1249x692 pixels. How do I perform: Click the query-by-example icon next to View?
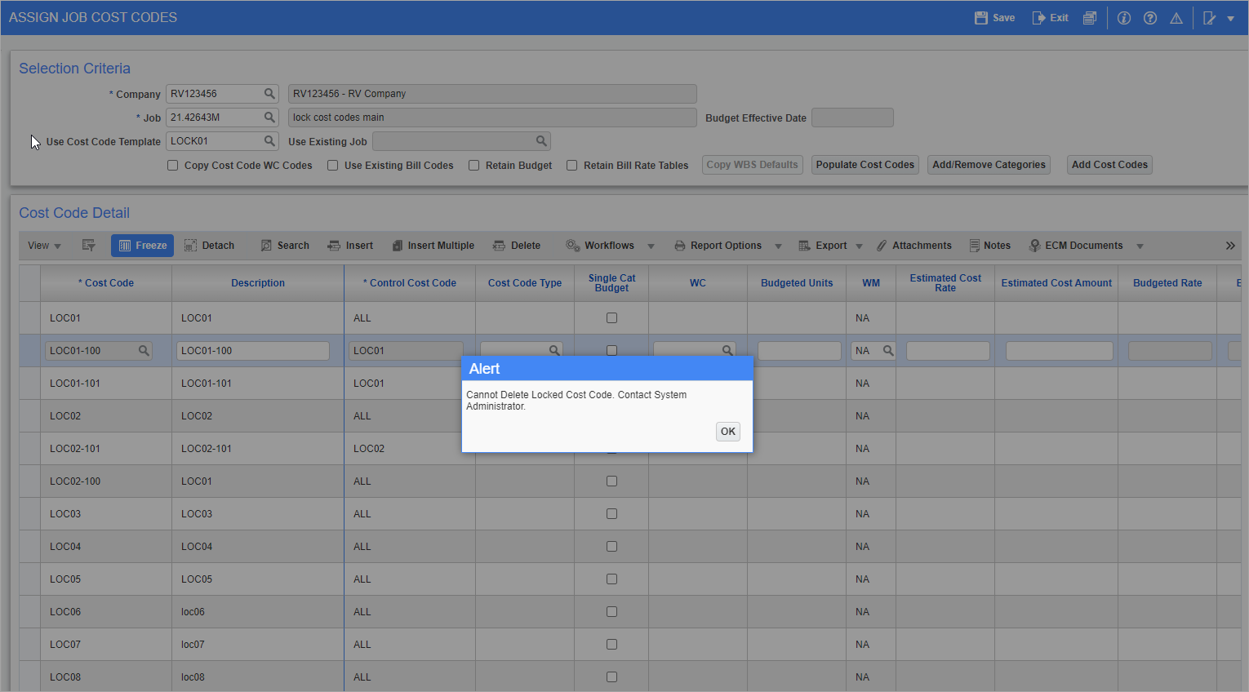[89, 246]
